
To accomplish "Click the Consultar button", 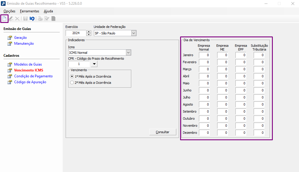I will click(163, 132).
